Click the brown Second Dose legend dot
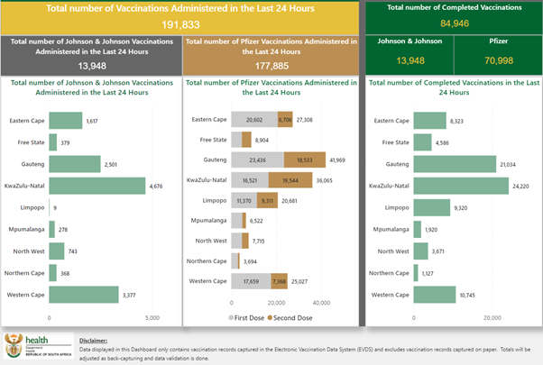This screenshot has width=543, height=365. pos(281,318)
